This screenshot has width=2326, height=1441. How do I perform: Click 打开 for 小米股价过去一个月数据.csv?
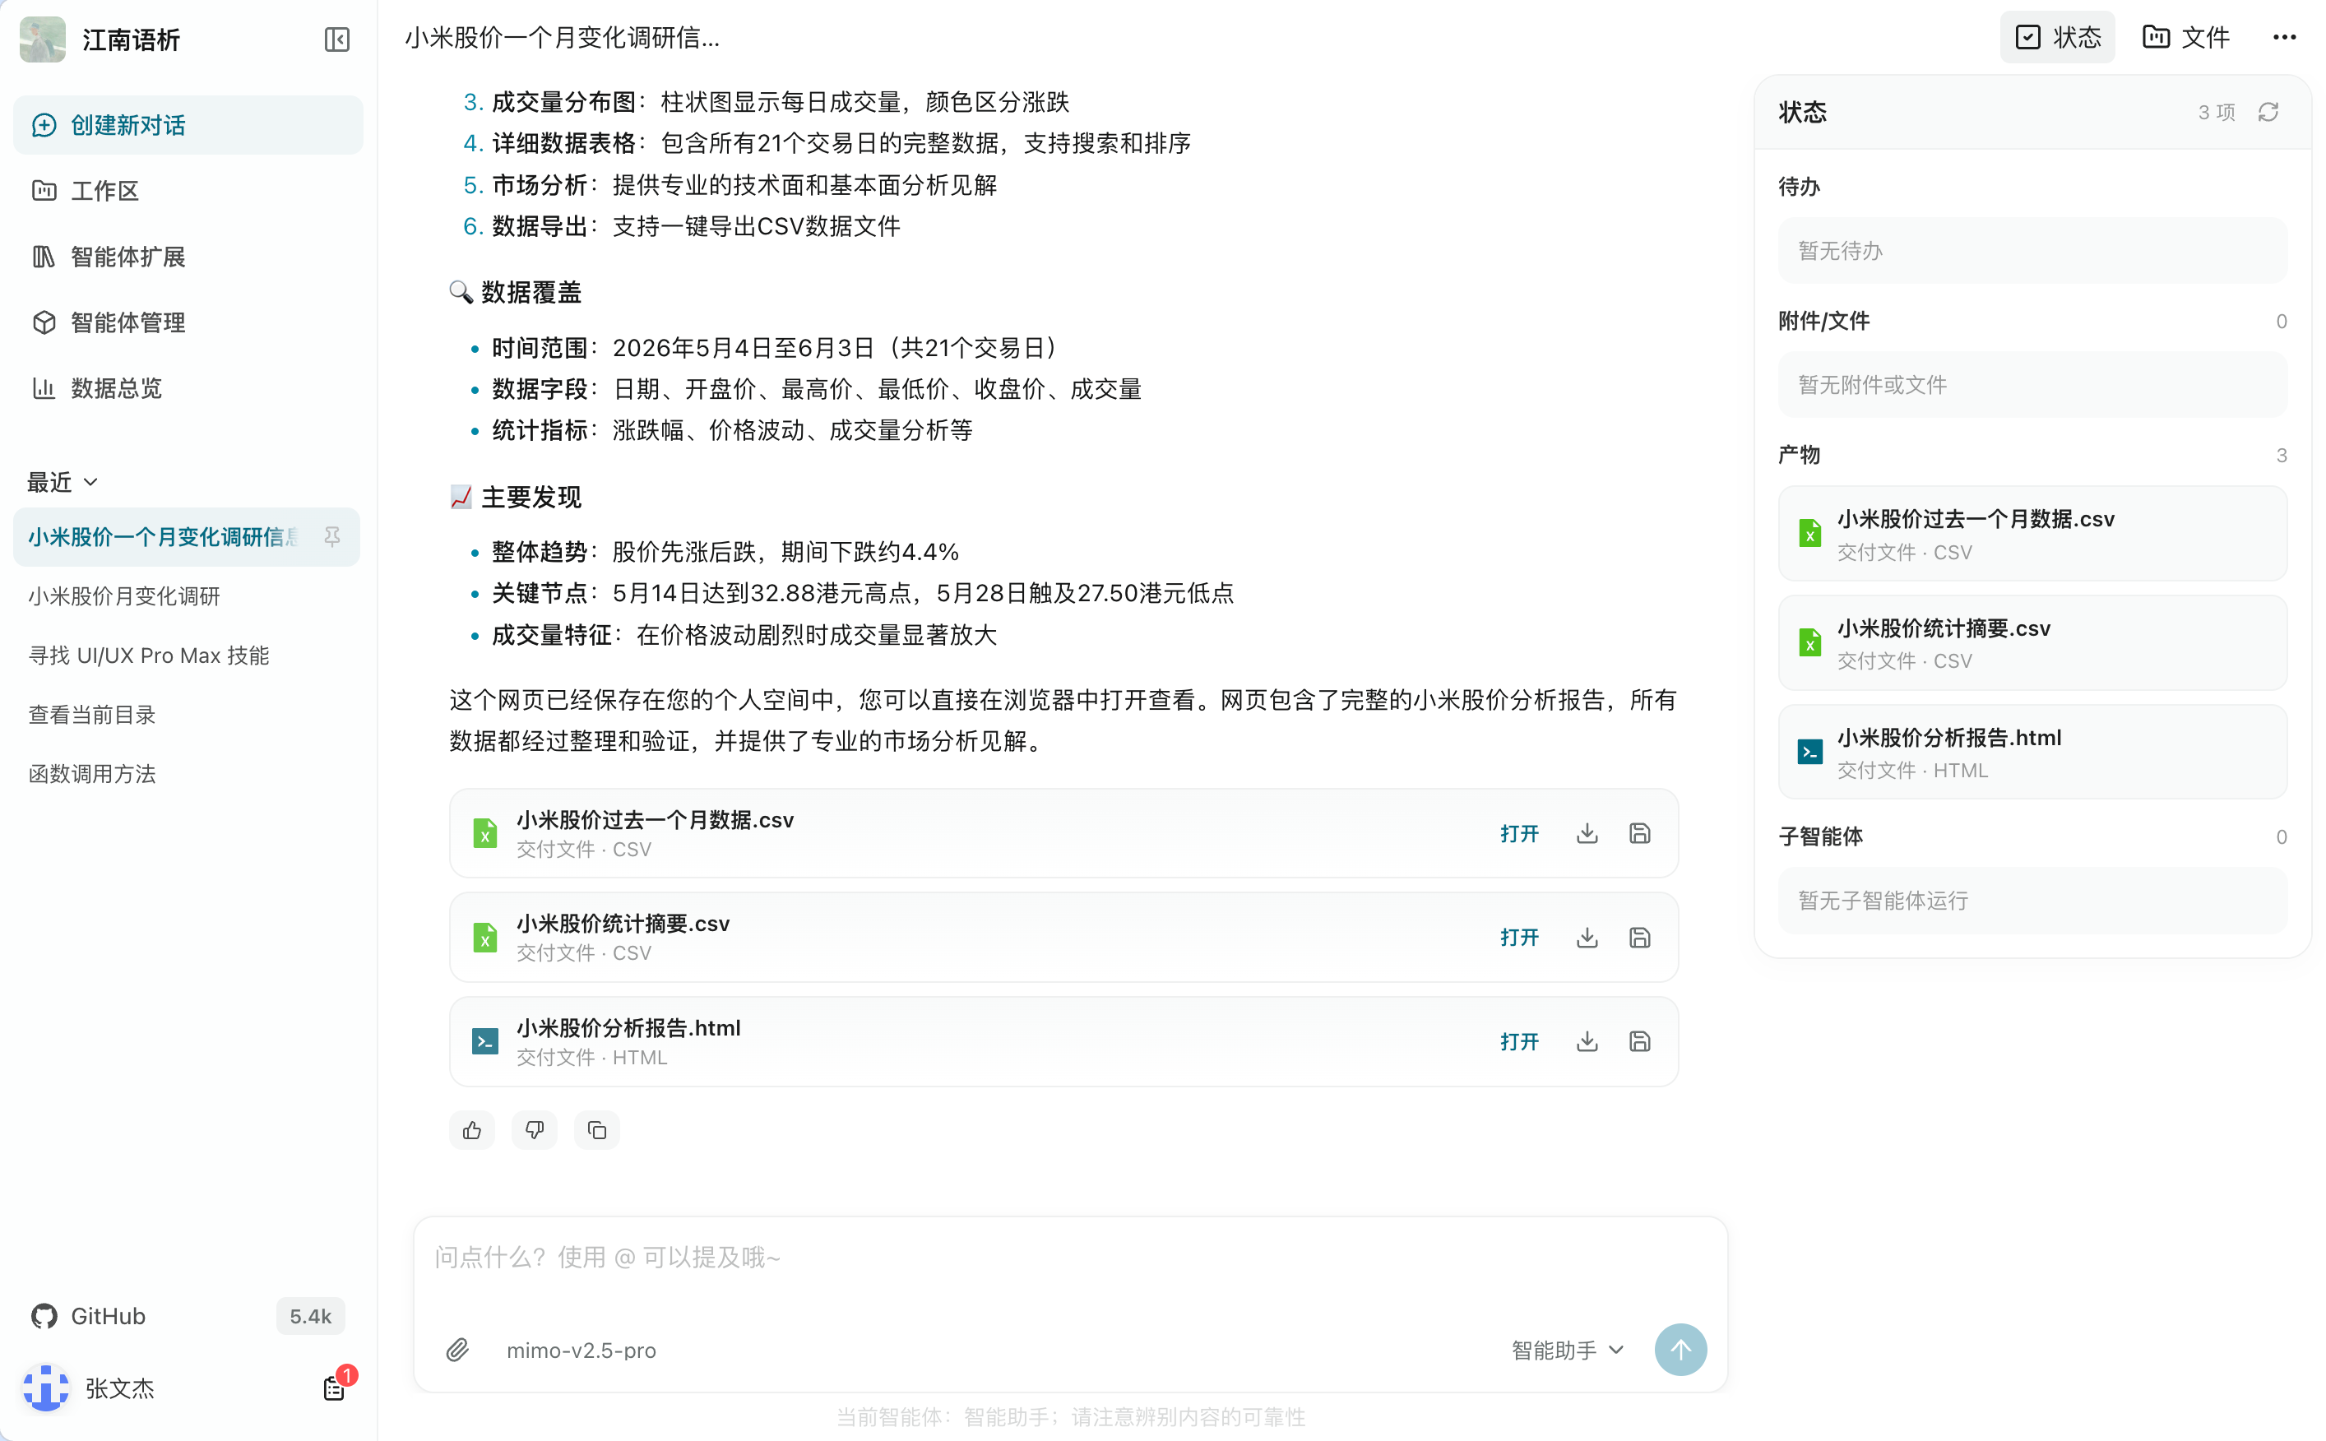(x=1519, y=834)
